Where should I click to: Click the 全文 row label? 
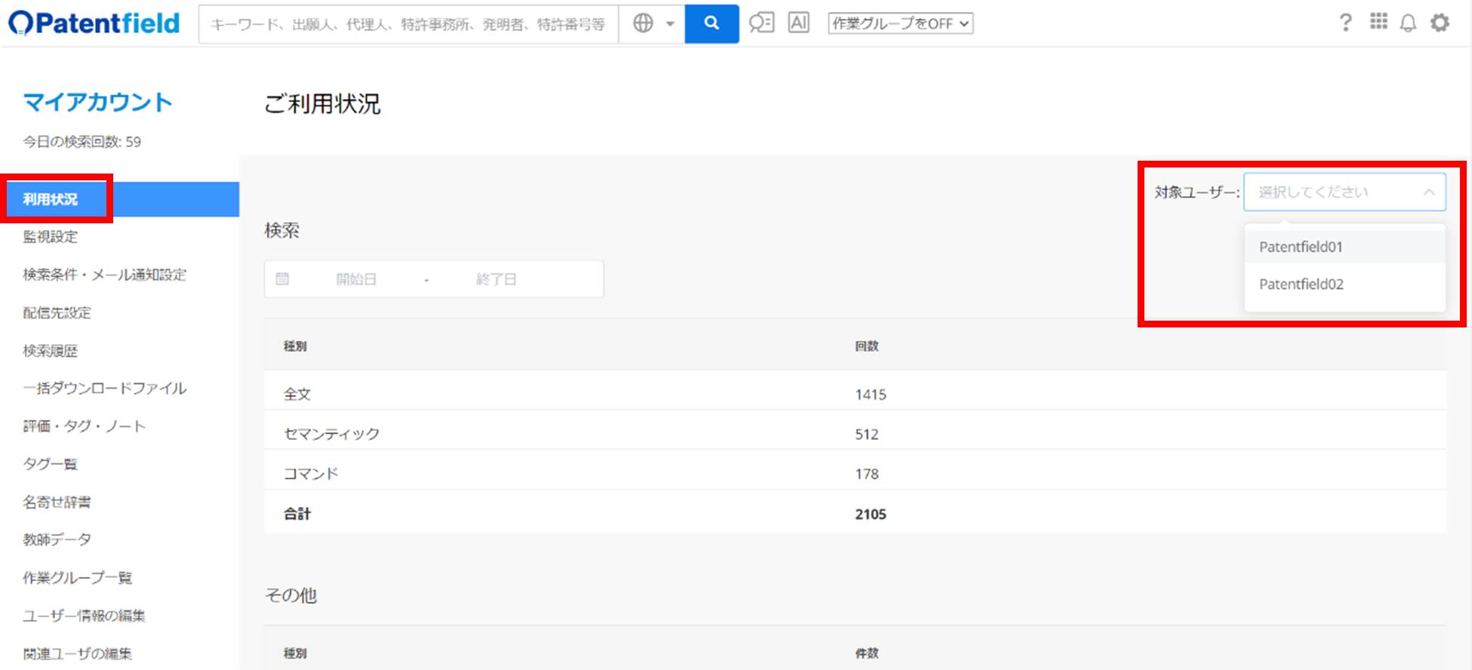tap(297, 394)
